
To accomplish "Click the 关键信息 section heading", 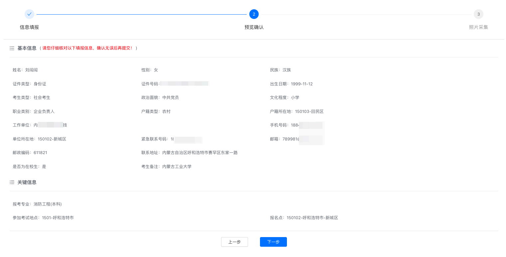I will tap(27, 182).
